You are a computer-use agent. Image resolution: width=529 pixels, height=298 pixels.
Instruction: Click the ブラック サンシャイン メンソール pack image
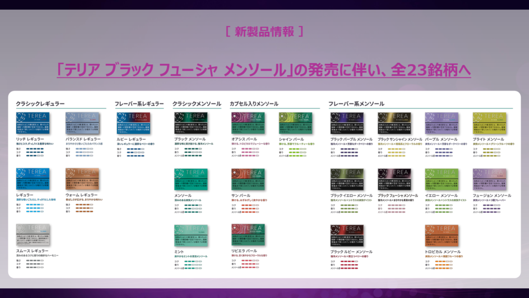tap(395, 123)
